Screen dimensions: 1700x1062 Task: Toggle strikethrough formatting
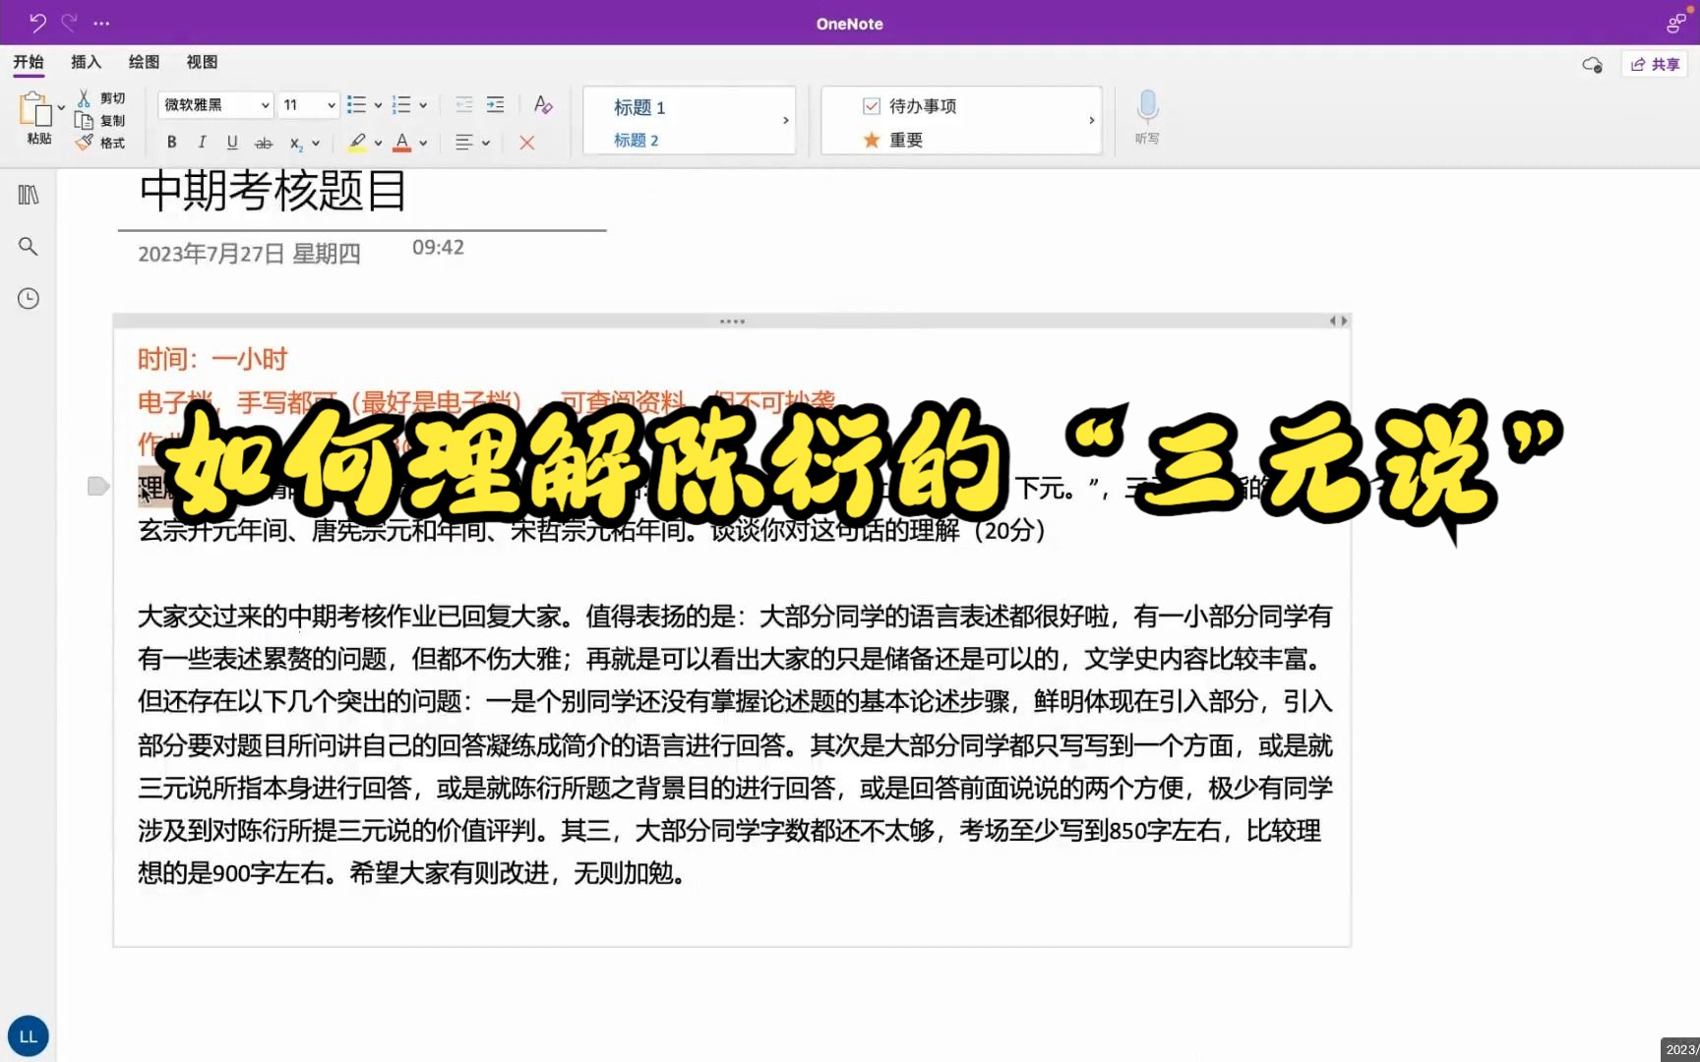(264, 143)
